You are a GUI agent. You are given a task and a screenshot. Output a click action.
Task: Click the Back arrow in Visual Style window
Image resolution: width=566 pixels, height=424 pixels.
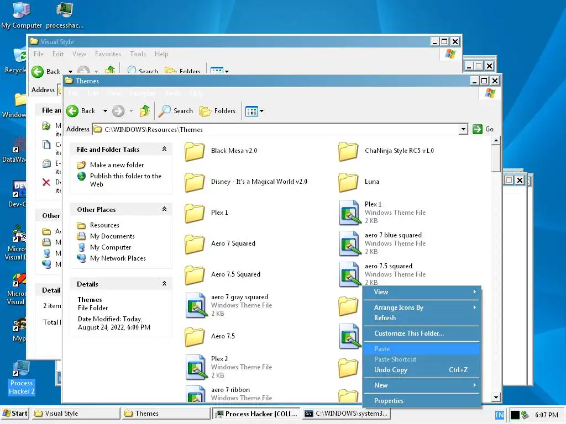point(38,72)
